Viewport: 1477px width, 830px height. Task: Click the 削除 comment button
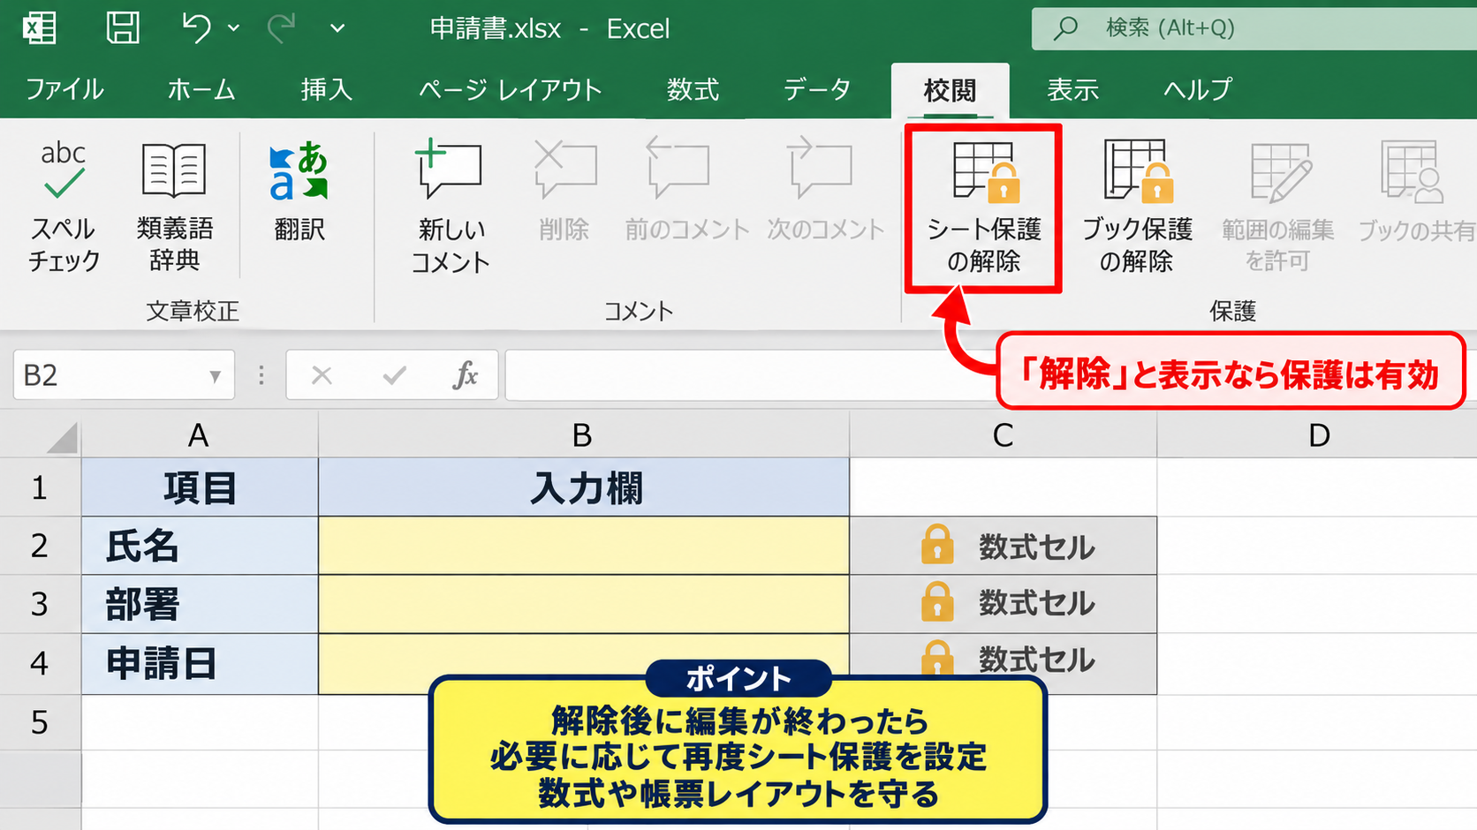564,191
